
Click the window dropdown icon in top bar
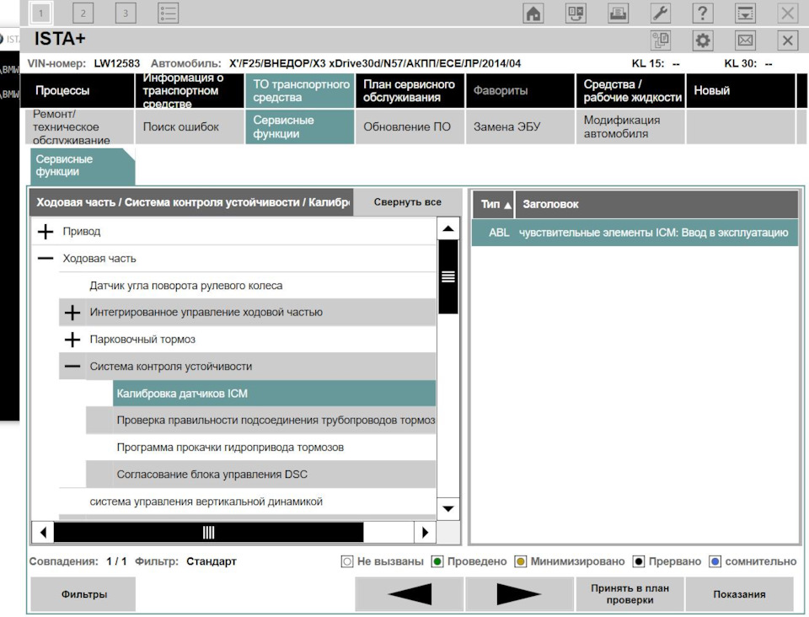click(745, 13)
